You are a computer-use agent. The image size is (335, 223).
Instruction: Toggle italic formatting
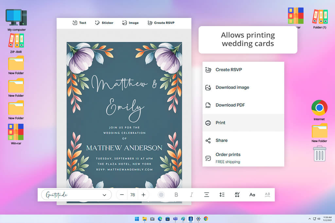[191, 195]
